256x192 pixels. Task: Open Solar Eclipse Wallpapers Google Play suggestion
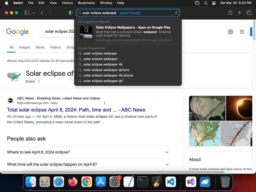click(x=128, y=33)
